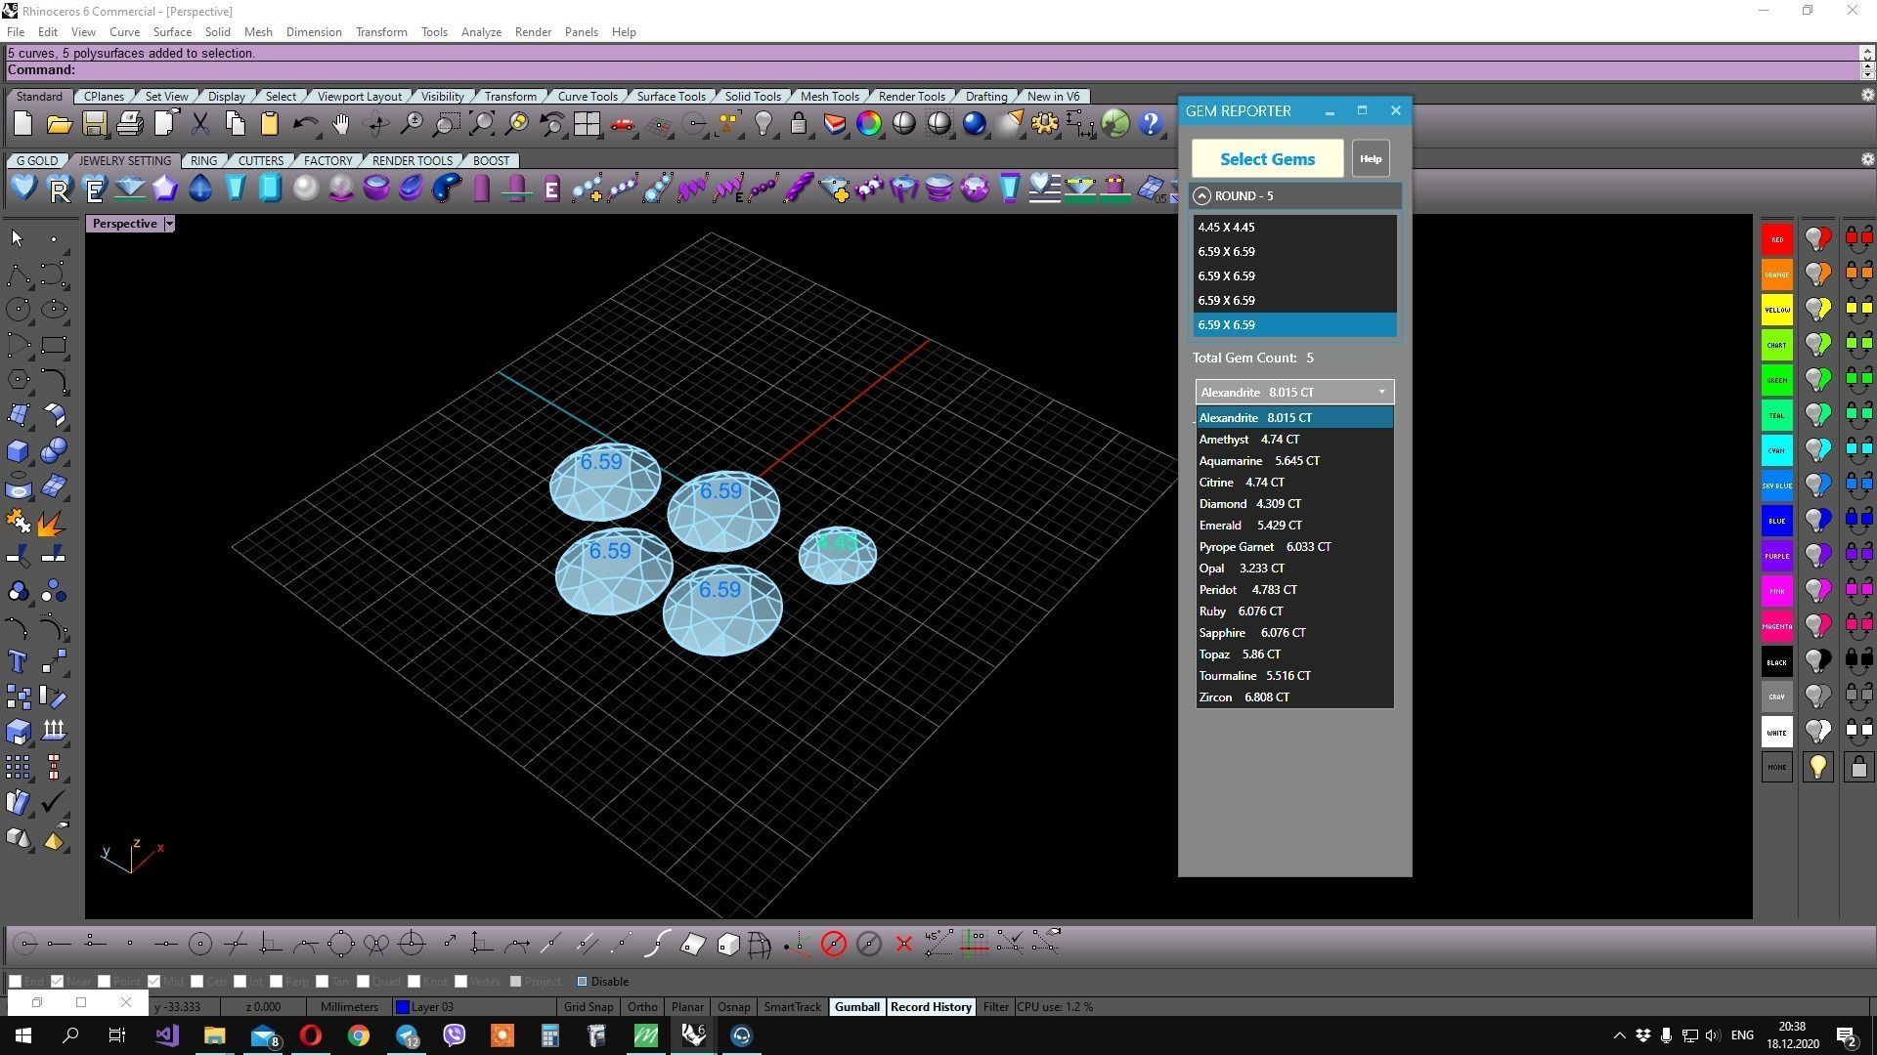This screenshot has height=1055, width=1877.
Task: Choose Topaz 5.86 CT from list
Action: pos(1294,654)
